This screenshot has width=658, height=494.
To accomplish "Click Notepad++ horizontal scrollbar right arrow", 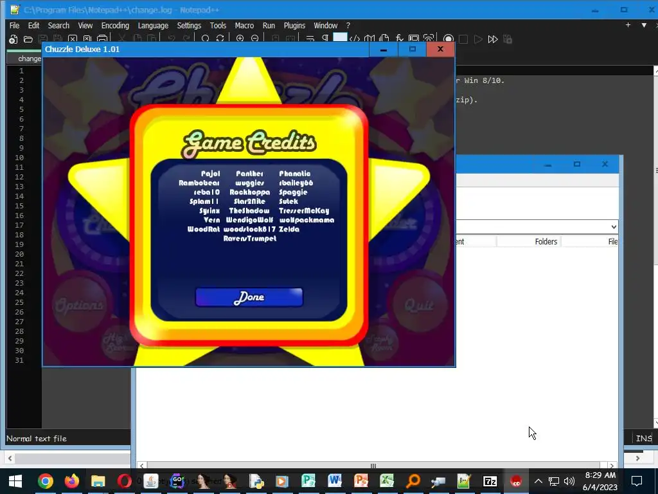I will click(x=637, y=458).
